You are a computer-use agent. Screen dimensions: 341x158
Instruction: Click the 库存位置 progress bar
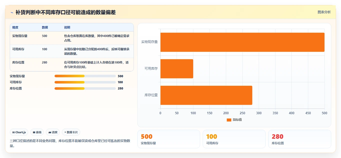[85, 88]
